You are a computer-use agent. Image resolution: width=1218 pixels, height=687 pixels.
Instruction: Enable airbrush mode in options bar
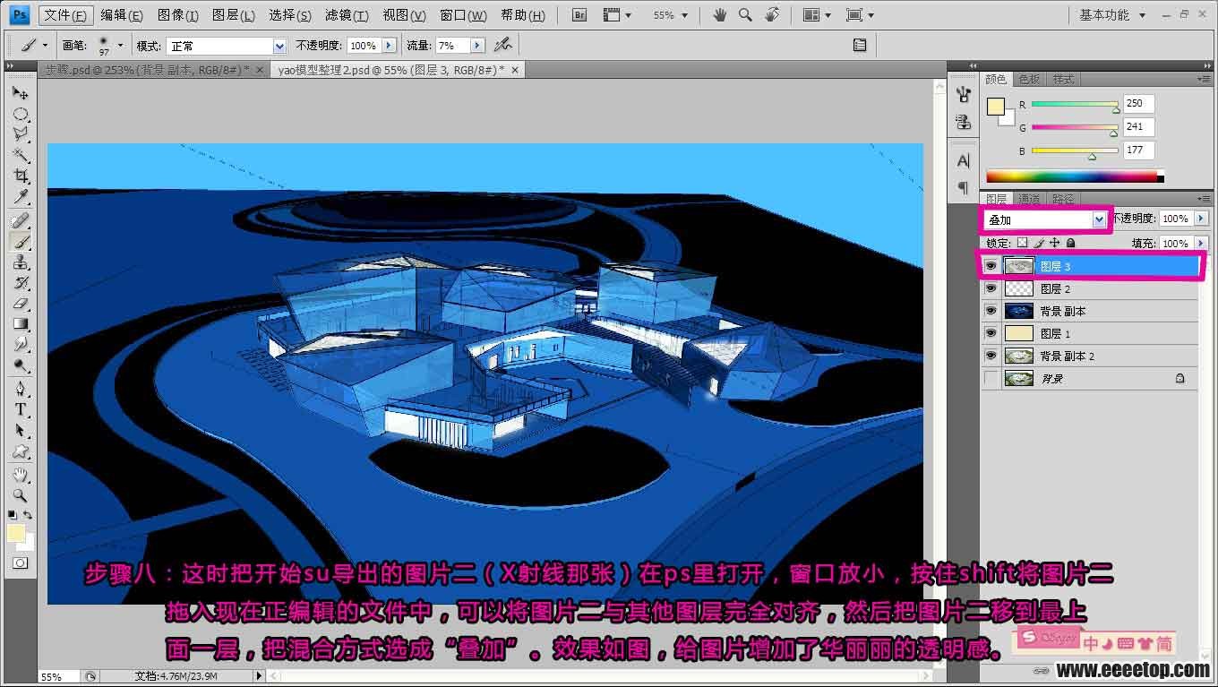coord(503,45)
